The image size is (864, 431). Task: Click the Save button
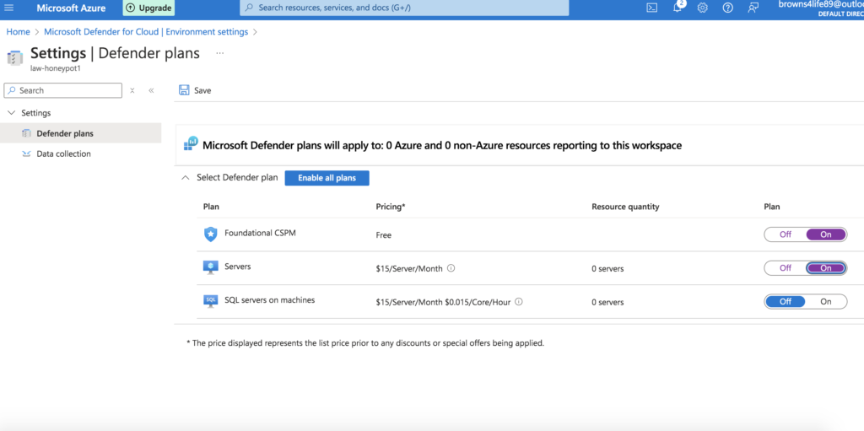coord(195,90)
